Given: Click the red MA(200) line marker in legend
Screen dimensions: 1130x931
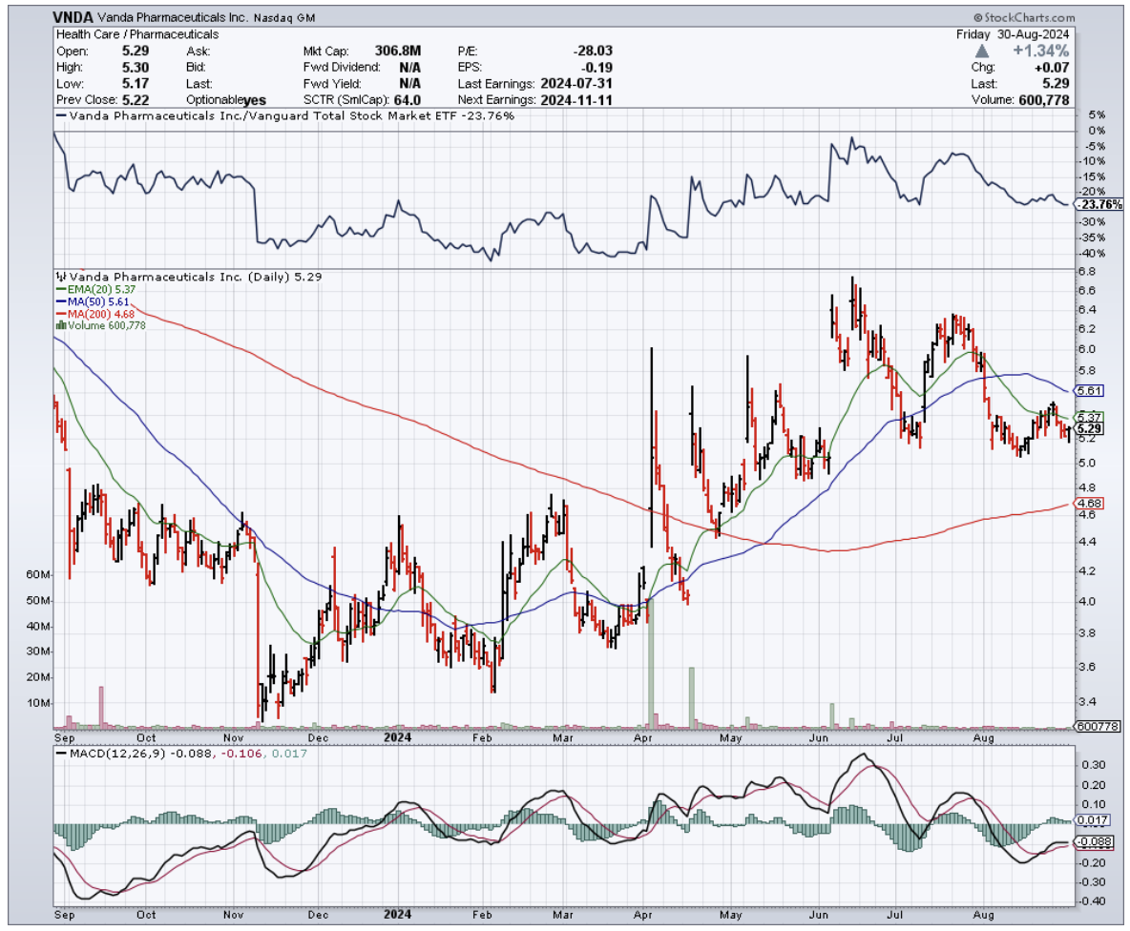Looking at the screenshot, I should click(x=60, y=314).
